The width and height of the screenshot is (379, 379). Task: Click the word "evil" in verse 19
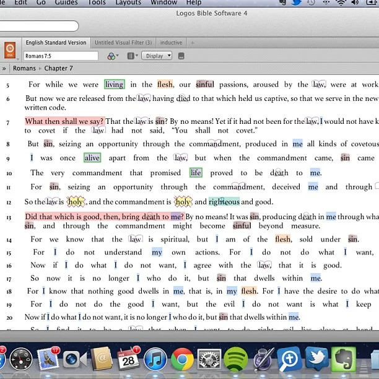coord(229,304)
